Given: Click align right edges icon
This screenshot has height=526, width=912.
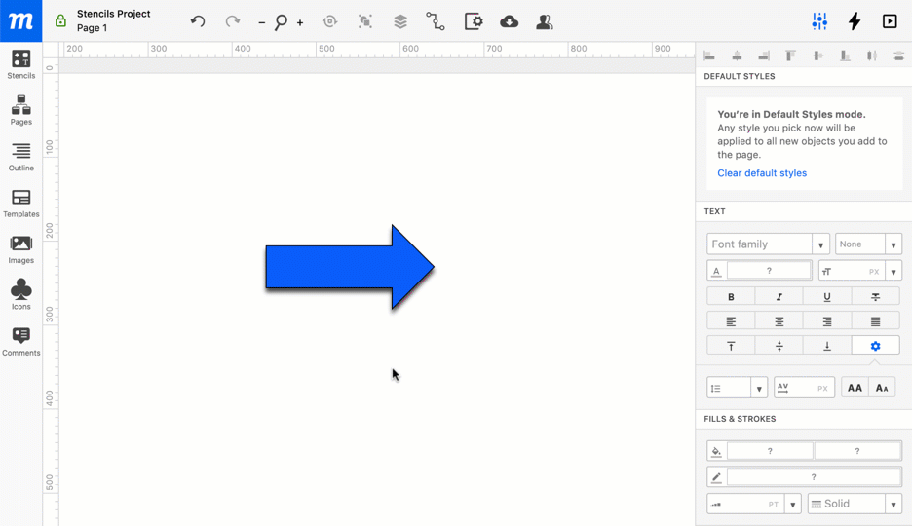Looking at the screenshot, I should coord(764,56).
